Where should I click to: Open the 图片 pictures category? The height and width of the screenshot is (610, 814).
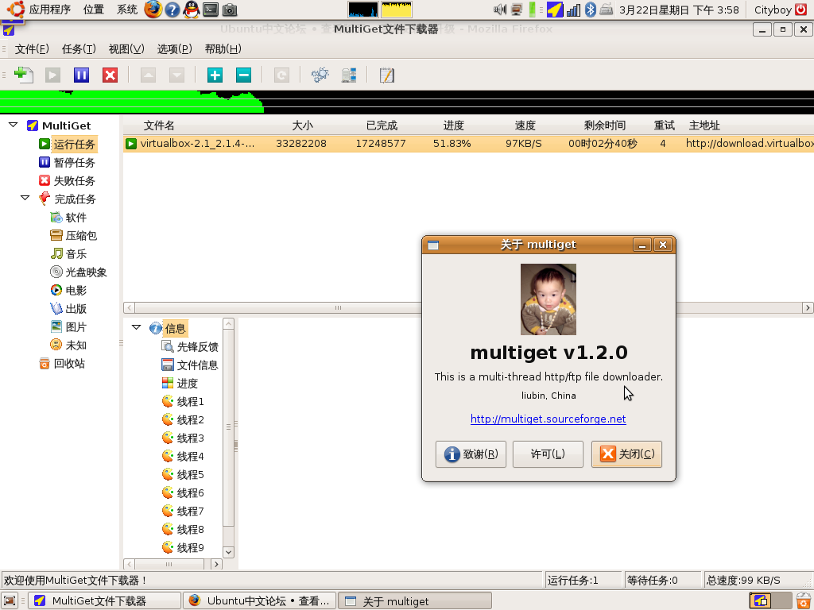click(76, 326)
